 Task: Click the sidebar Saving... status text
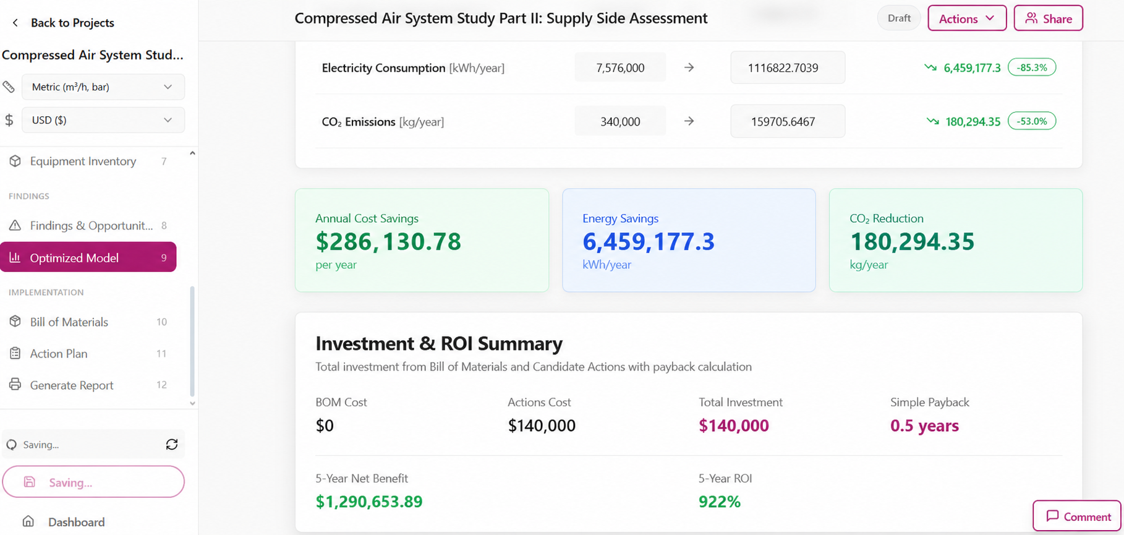coord(41,445)
